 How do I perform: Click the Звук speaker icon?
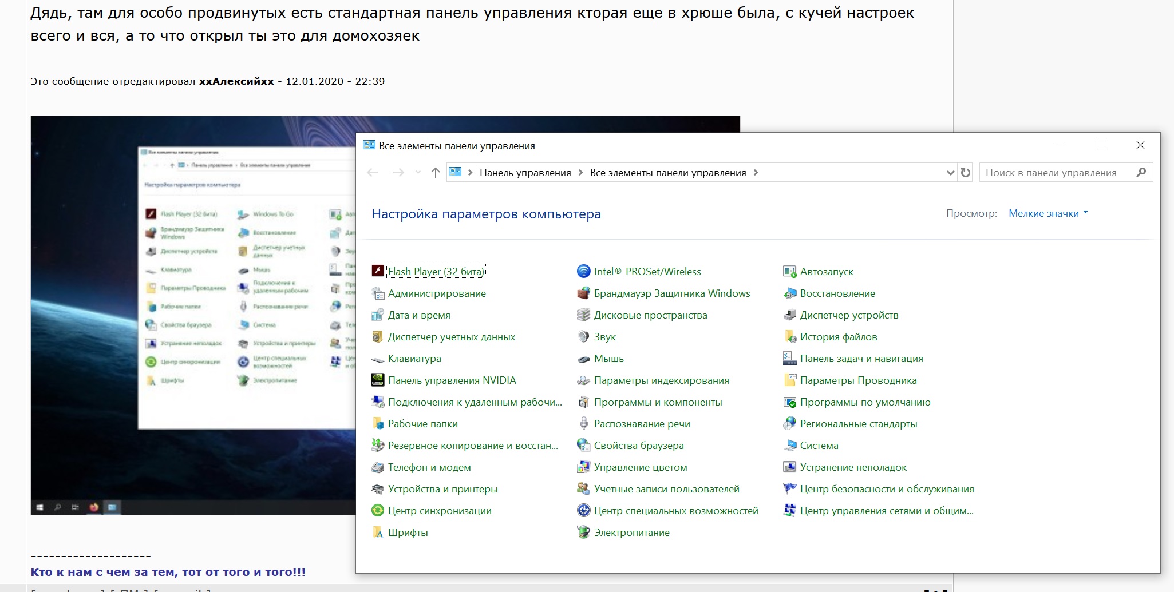click(x=583, y=336)
